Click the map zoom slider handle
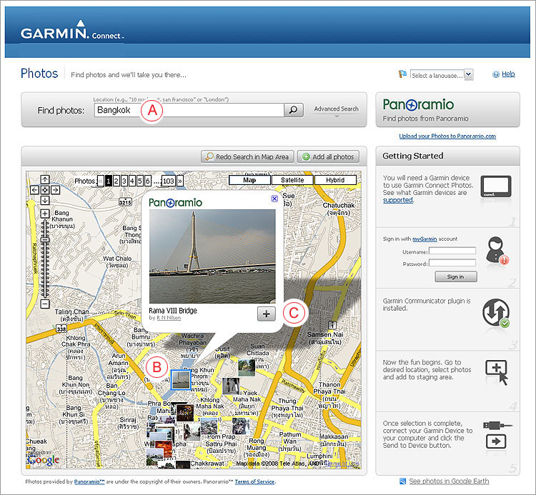The image size is (536, 495). 44,239
